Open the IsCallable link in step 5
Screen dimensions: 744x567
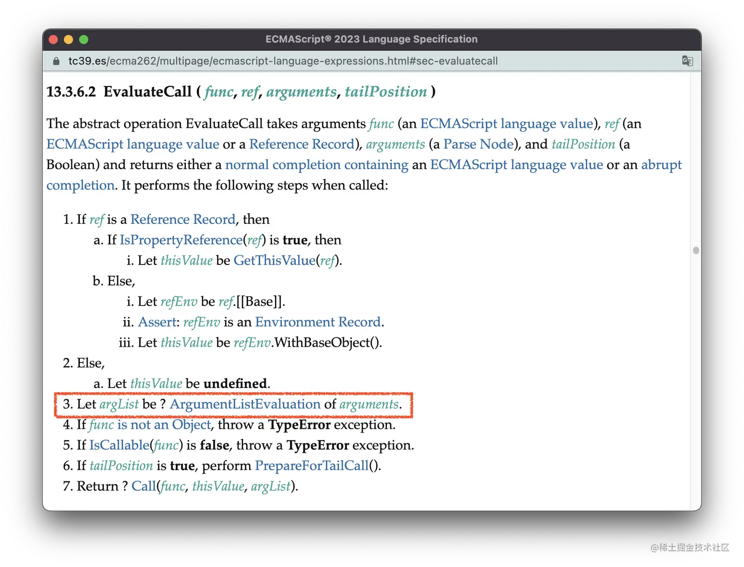119,446
